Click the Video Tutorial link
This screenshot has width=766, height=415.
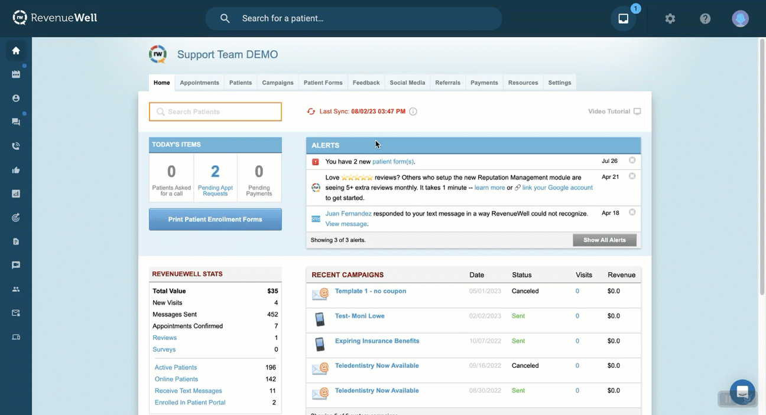point(609,112)
